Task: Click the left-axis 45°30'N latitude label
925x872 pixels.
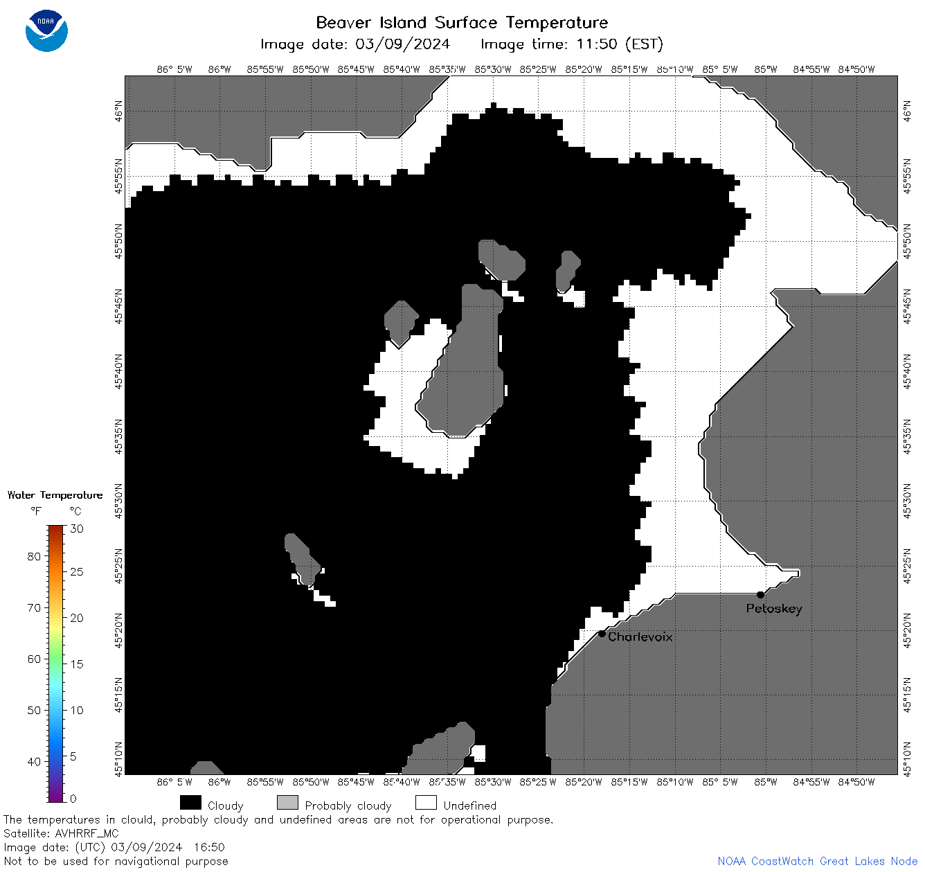Action: click(x=118, y=501)
